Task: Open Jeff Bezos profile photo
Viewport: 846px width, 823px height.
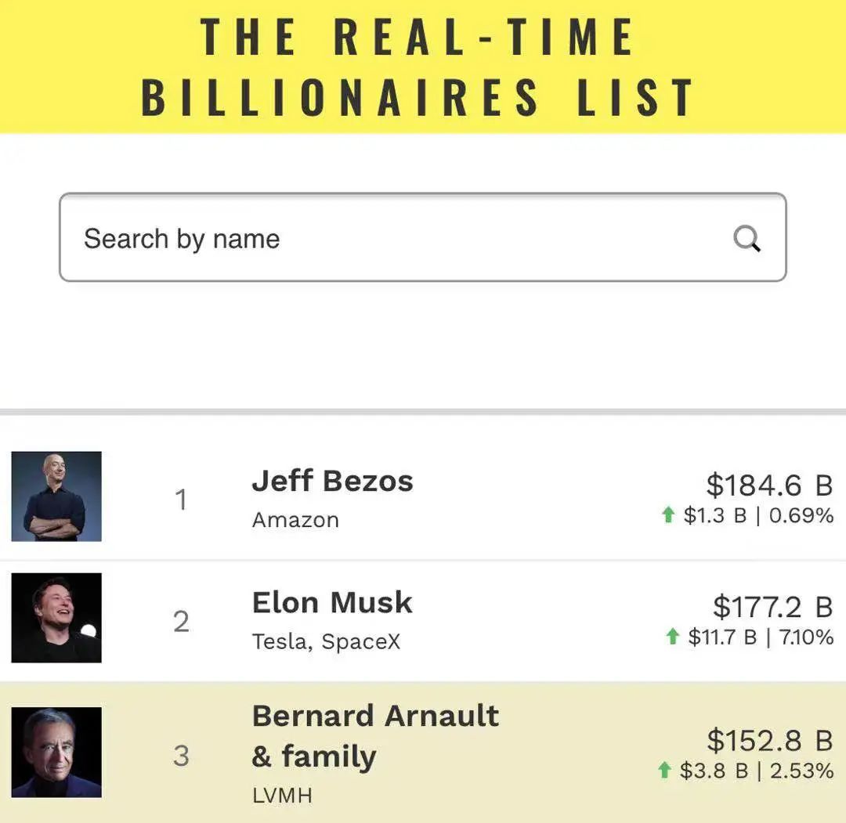Action: (x=56, y=496)
